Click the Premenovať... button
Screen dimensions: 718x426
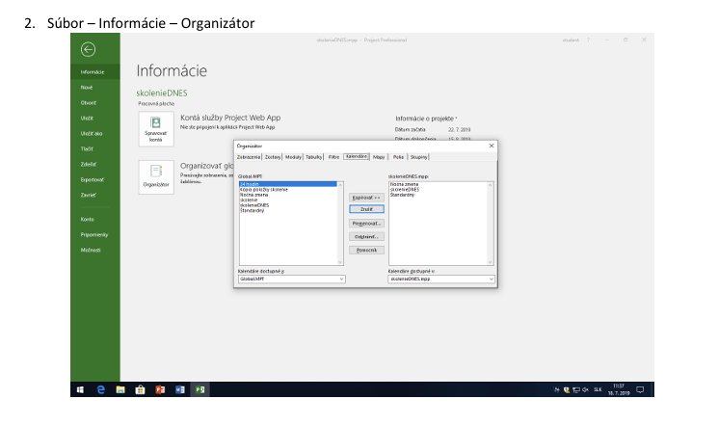click(366, 224)
